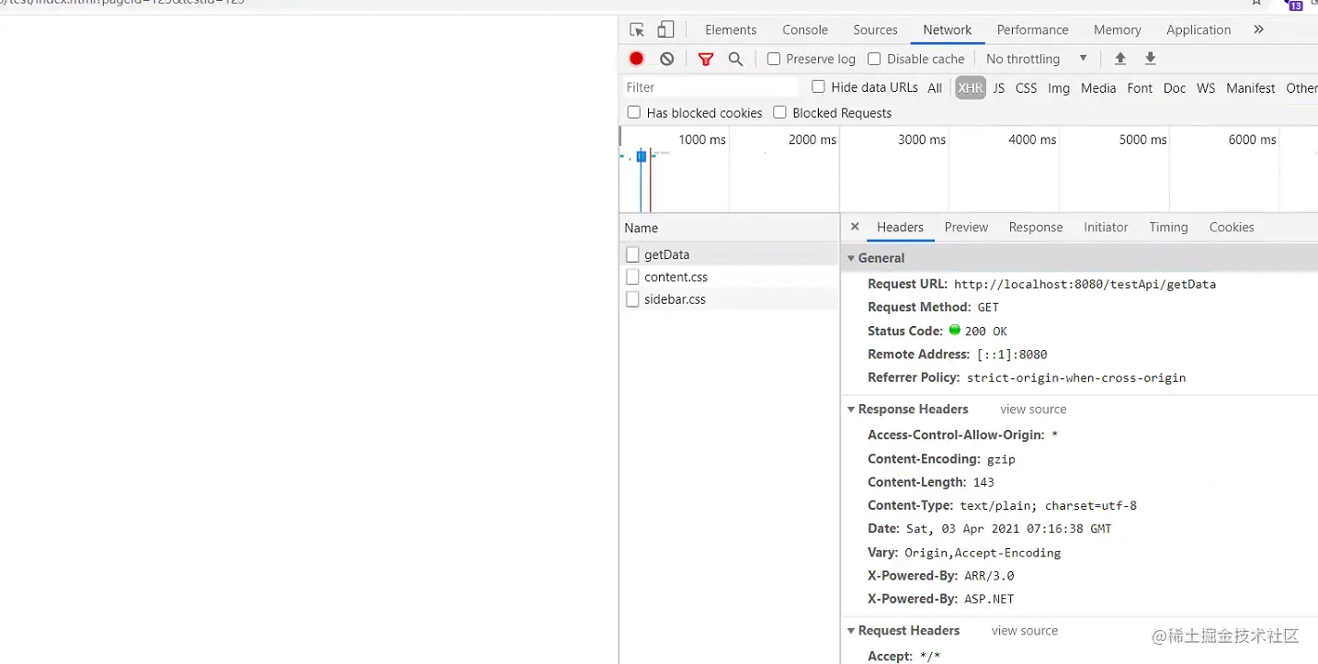Collapse the Request Headers section
This screenshot has height=664, width=1318.
851,631
